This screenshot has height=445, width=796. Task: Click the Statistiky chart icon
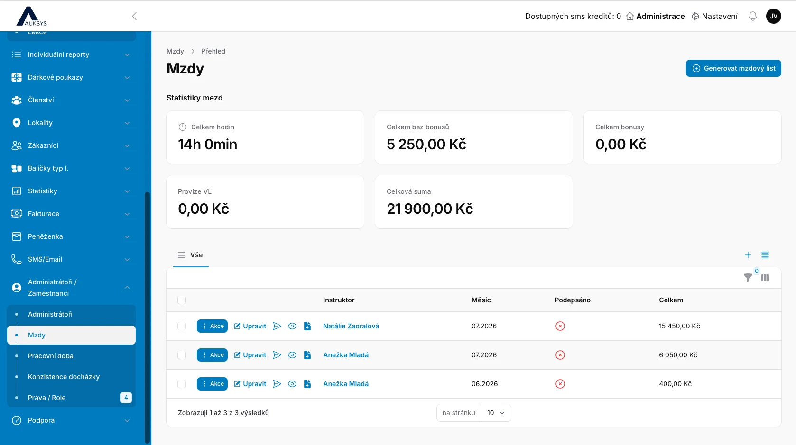tap(17, 191)
